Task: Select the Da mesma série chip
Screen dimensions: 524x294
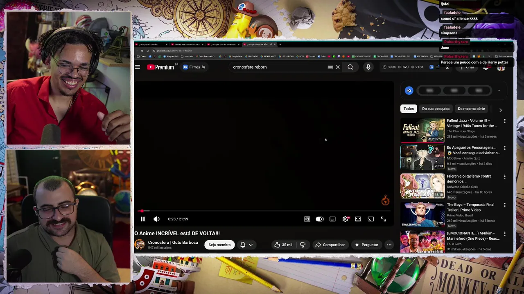Action: (471, 109)
